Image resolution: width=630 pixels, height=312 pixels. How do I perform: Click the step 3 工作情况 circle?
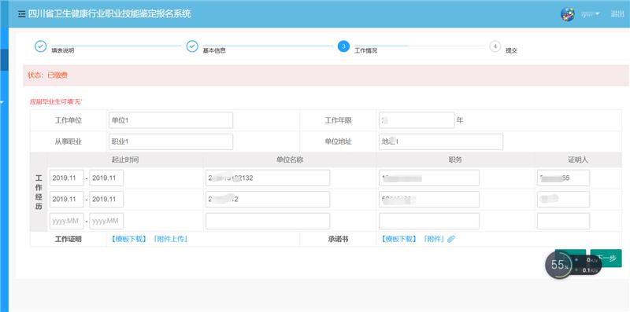pos(343,46)
